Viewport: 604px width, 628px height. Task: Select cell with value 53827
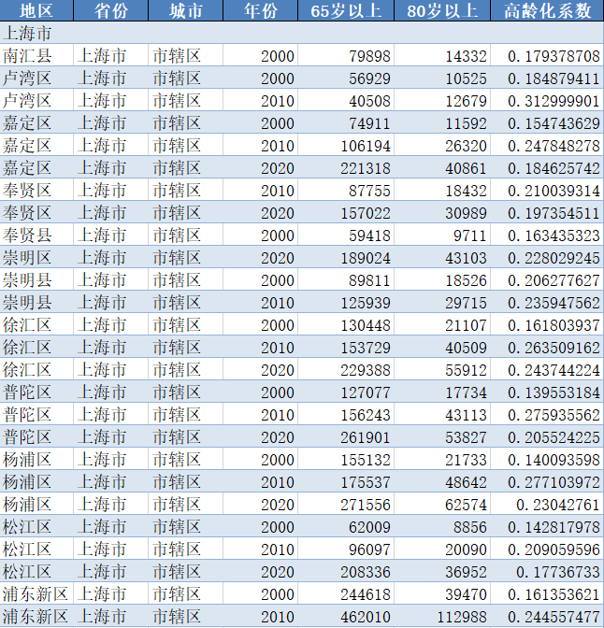pyautogui.click(x=442, y=436)
